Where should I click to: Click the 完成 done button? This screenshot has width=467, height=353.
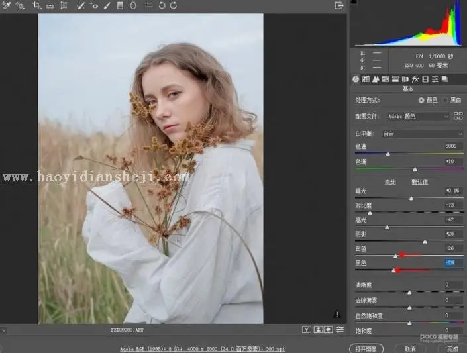pos(452,348)
